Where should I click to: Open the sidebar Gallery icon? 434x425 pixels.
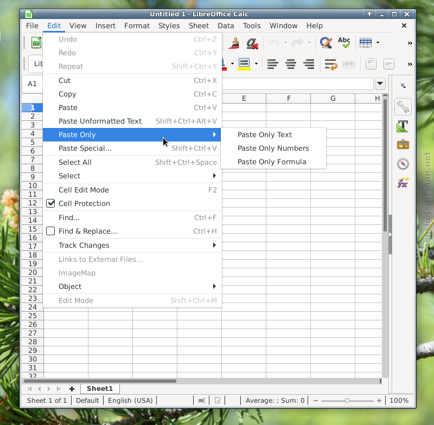(x=403, y=145)
